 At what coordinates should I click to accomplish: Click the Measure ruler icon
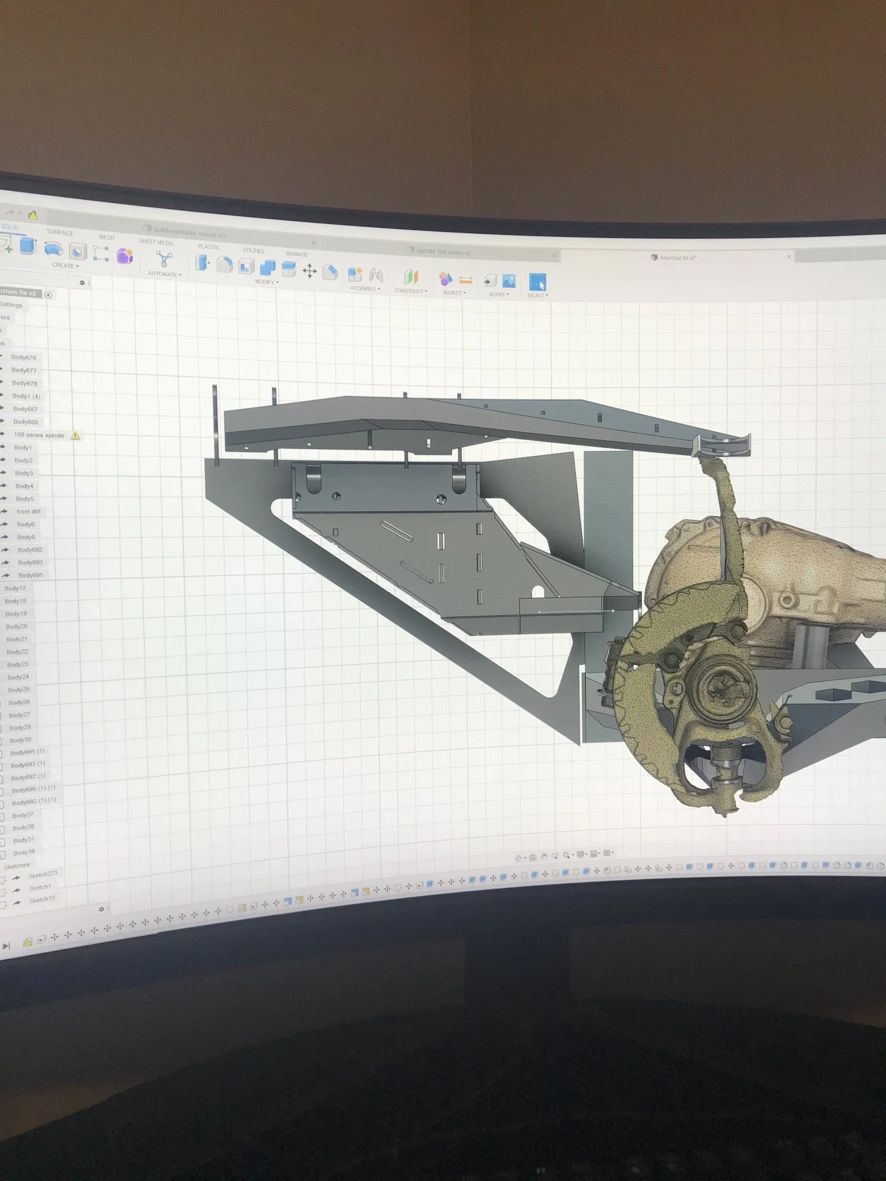[x=466, y=280]
